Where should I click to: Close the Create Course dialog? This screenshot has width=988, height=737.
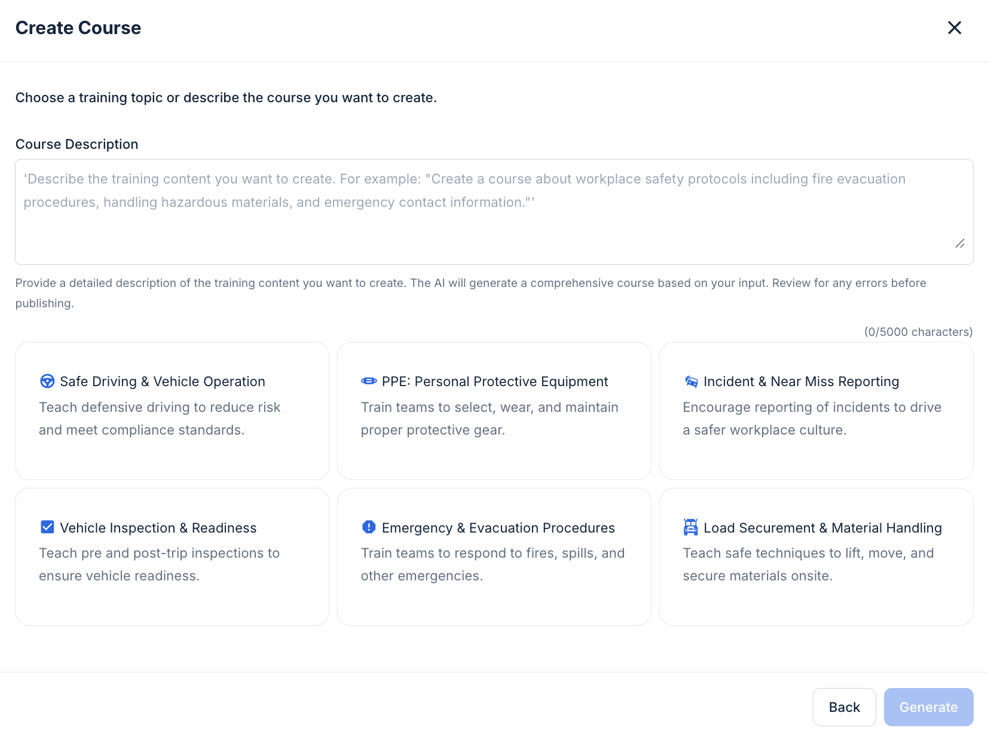coord(955,27)
